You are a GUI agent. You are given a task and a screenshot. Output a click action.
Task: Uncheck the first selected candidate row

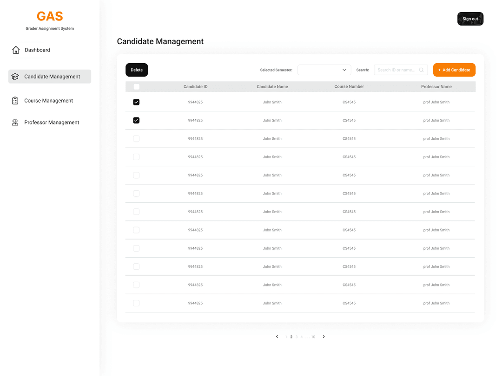tap(136, 102)
